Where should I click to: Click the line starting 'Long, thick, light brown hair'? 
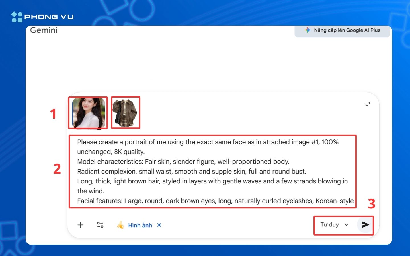coord(212,186)
